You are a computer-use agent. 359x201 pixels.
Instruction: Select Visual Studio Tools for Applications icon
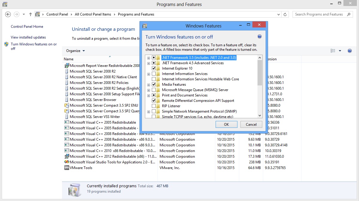tap(67, 162)
